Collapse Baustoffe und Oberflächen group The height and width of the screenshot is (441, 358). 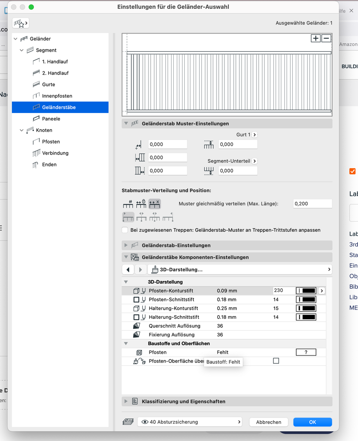[x=126, y=343]
